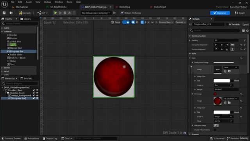The height and width of the screenshot is (141, 250).
Task: Expand the Input palette category
Action: point(2,72)
